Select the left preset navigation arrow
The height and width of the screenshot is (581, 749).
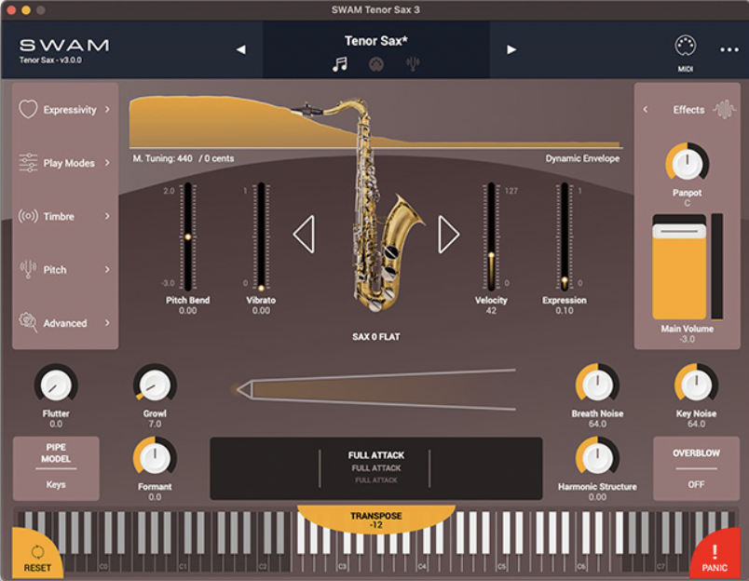click(x=239, y=50)
